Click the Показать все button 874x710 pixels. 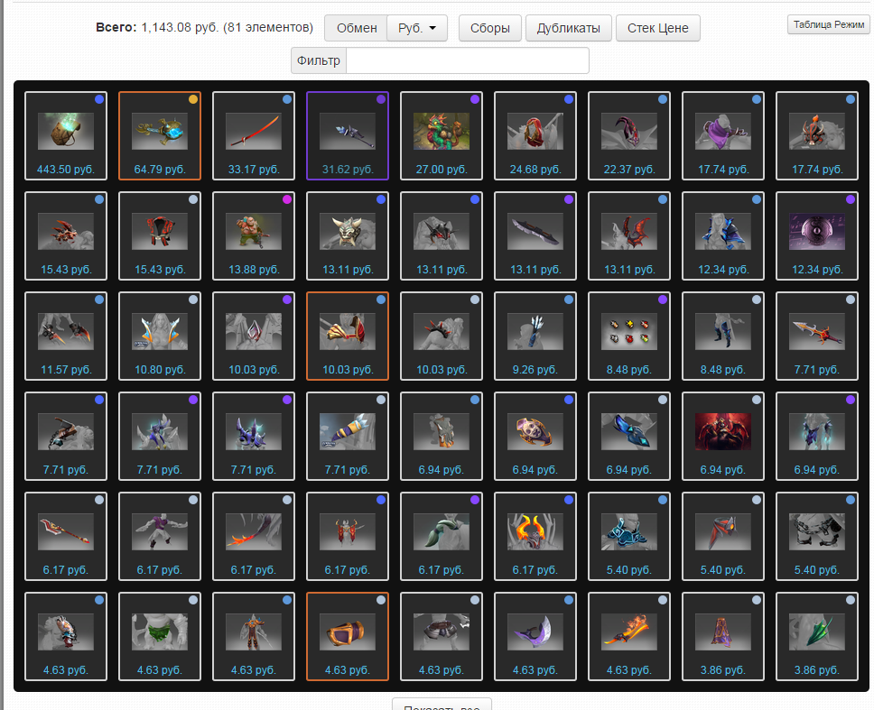point(442,705)
